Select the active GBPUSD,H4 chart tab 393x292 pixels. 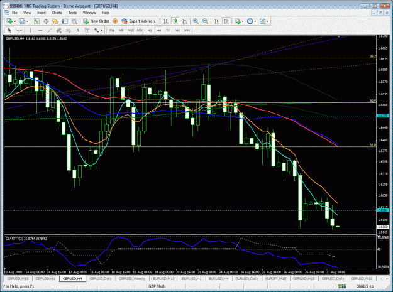[72, 278]
